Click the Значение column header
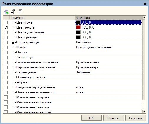The image size is (149, 124). tap(108, 18)
